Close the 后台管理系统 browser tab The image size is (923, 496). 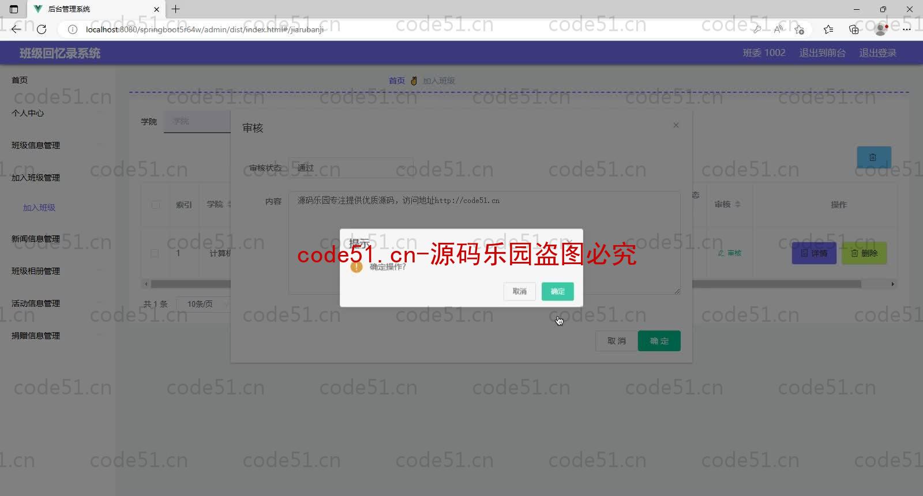click(x=156, y=9)
